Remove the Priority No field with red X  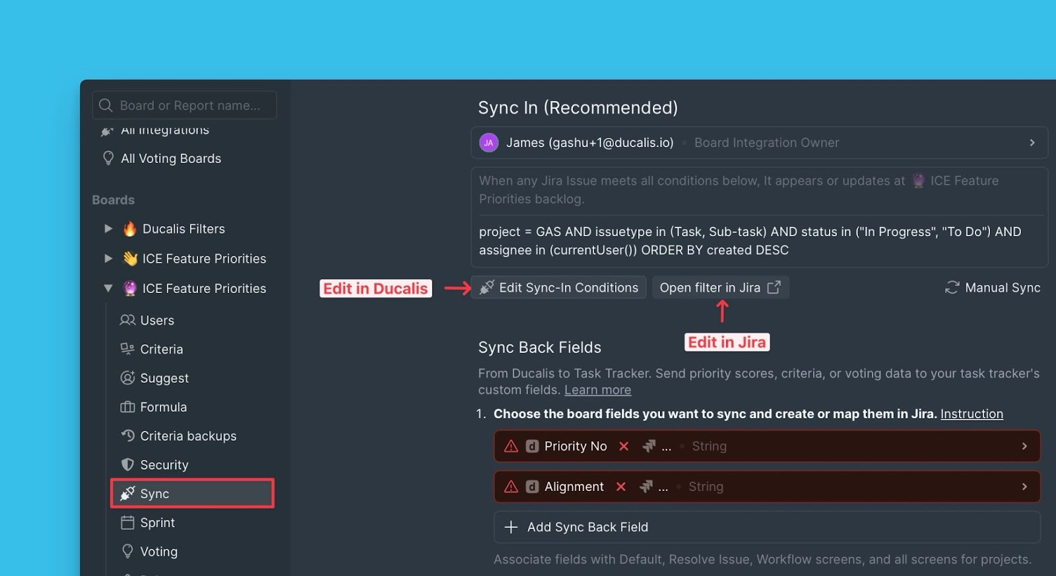(624, 447)
